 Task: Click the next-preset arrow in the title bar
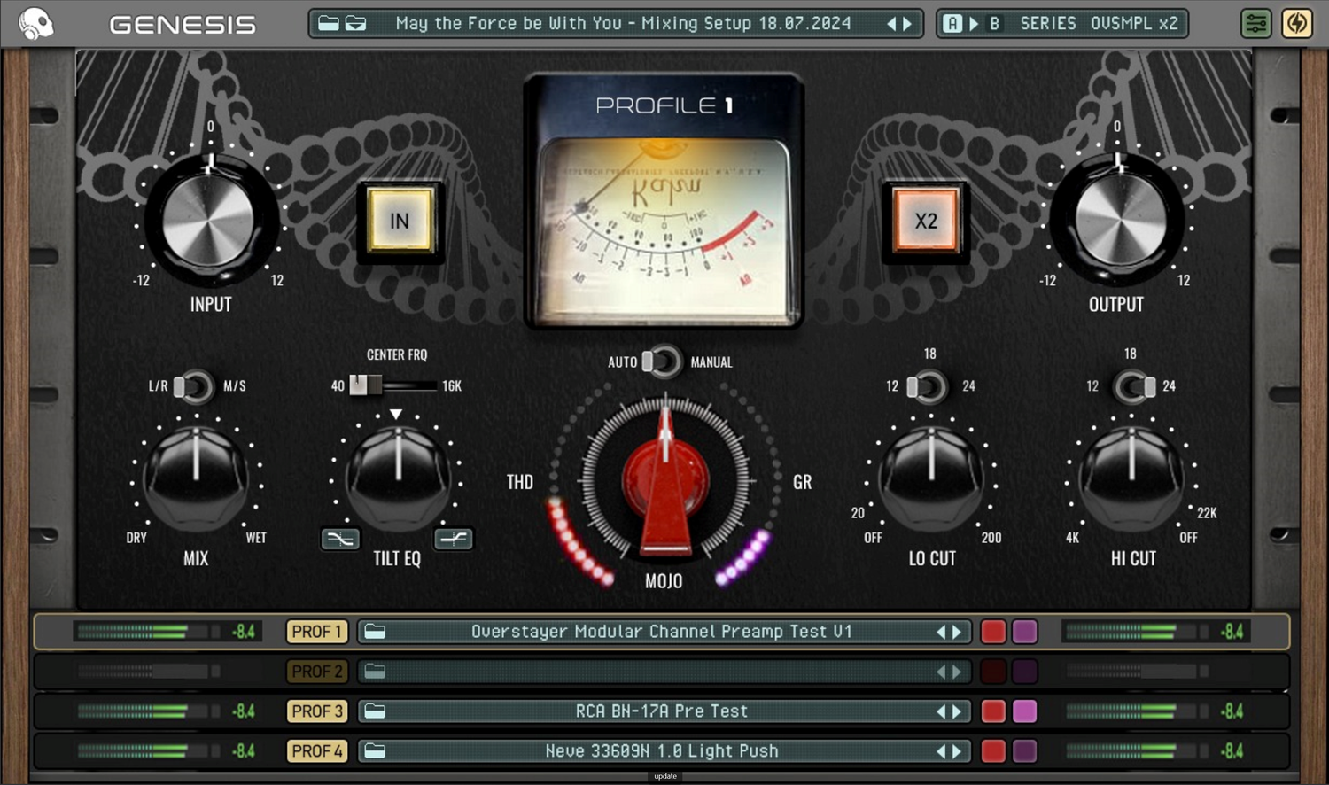907,23
